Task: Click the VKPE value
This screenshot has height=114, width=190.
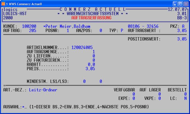Action: point(160,99)
